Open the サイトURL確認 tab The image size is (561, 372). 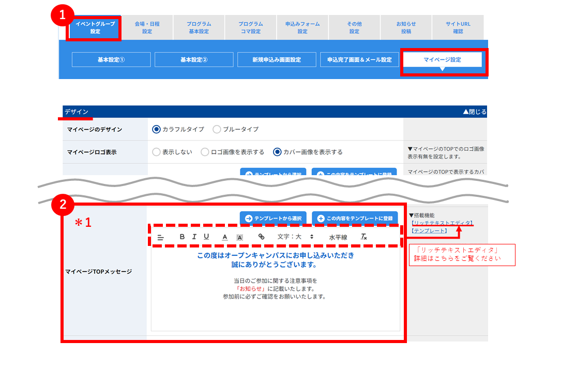click(458, 27)
